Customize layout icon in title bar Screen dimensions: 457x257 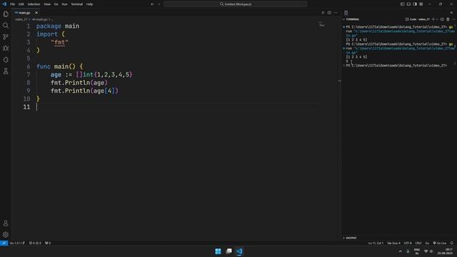pyautogui.click(x=421, y=4)
